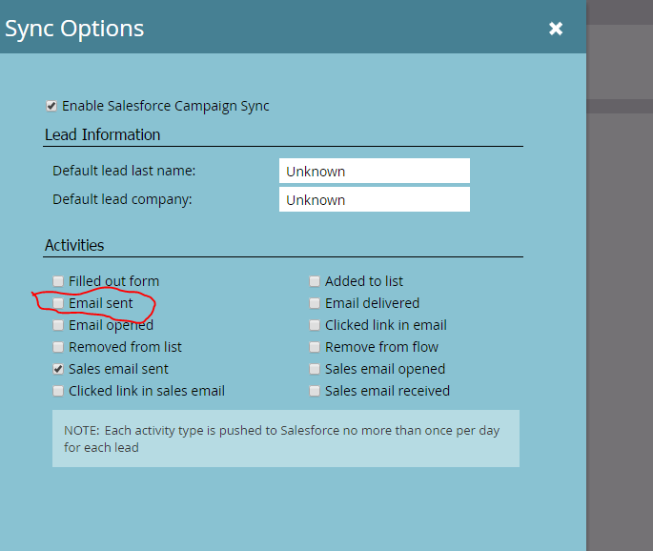
Task: Close the Sync Options dialog
Action: click(556, 29)
